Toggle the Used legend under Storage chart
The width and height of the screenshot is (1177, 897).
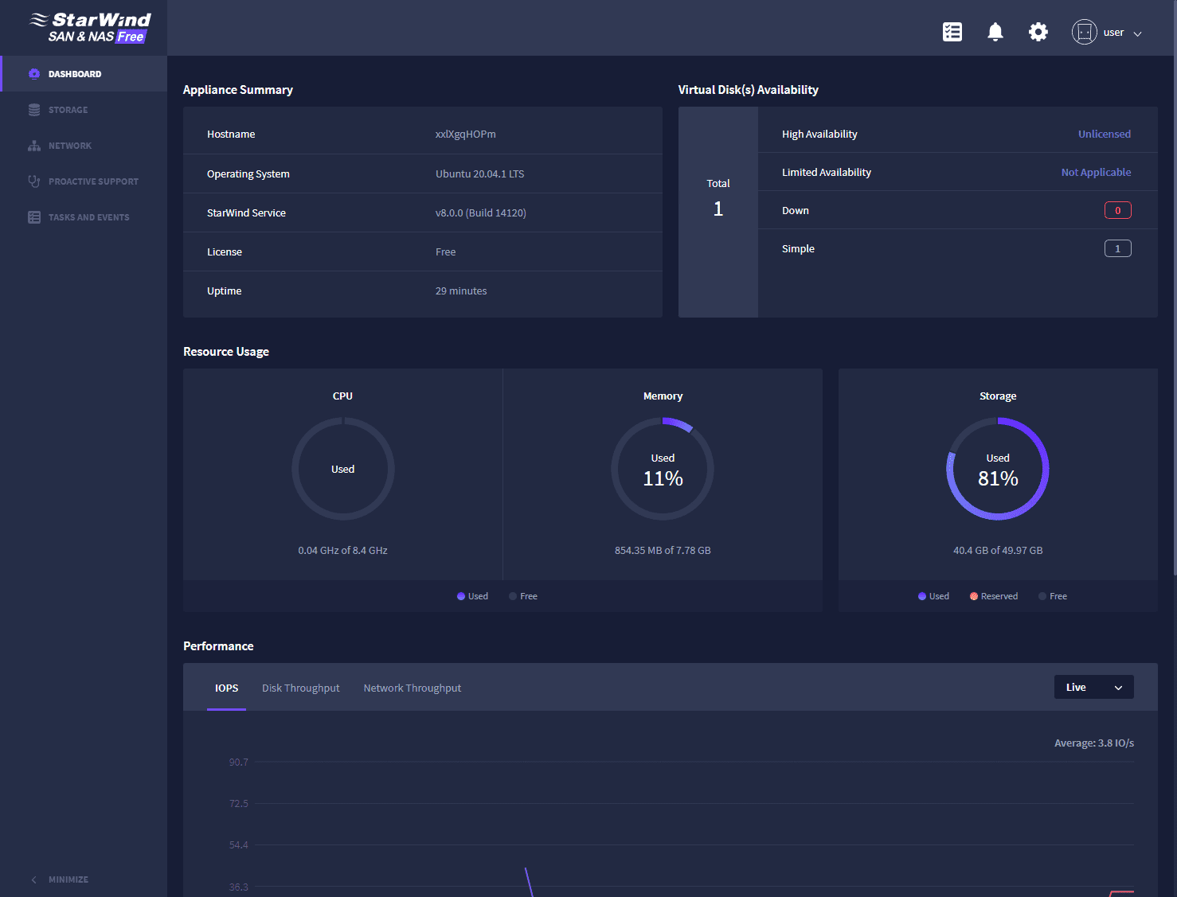[x=933, y=596]
